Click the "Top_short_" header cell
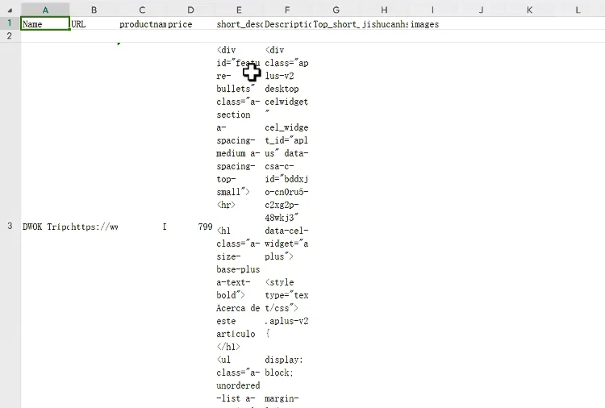This screenshot has height=408, width=605. coord(336,23)
